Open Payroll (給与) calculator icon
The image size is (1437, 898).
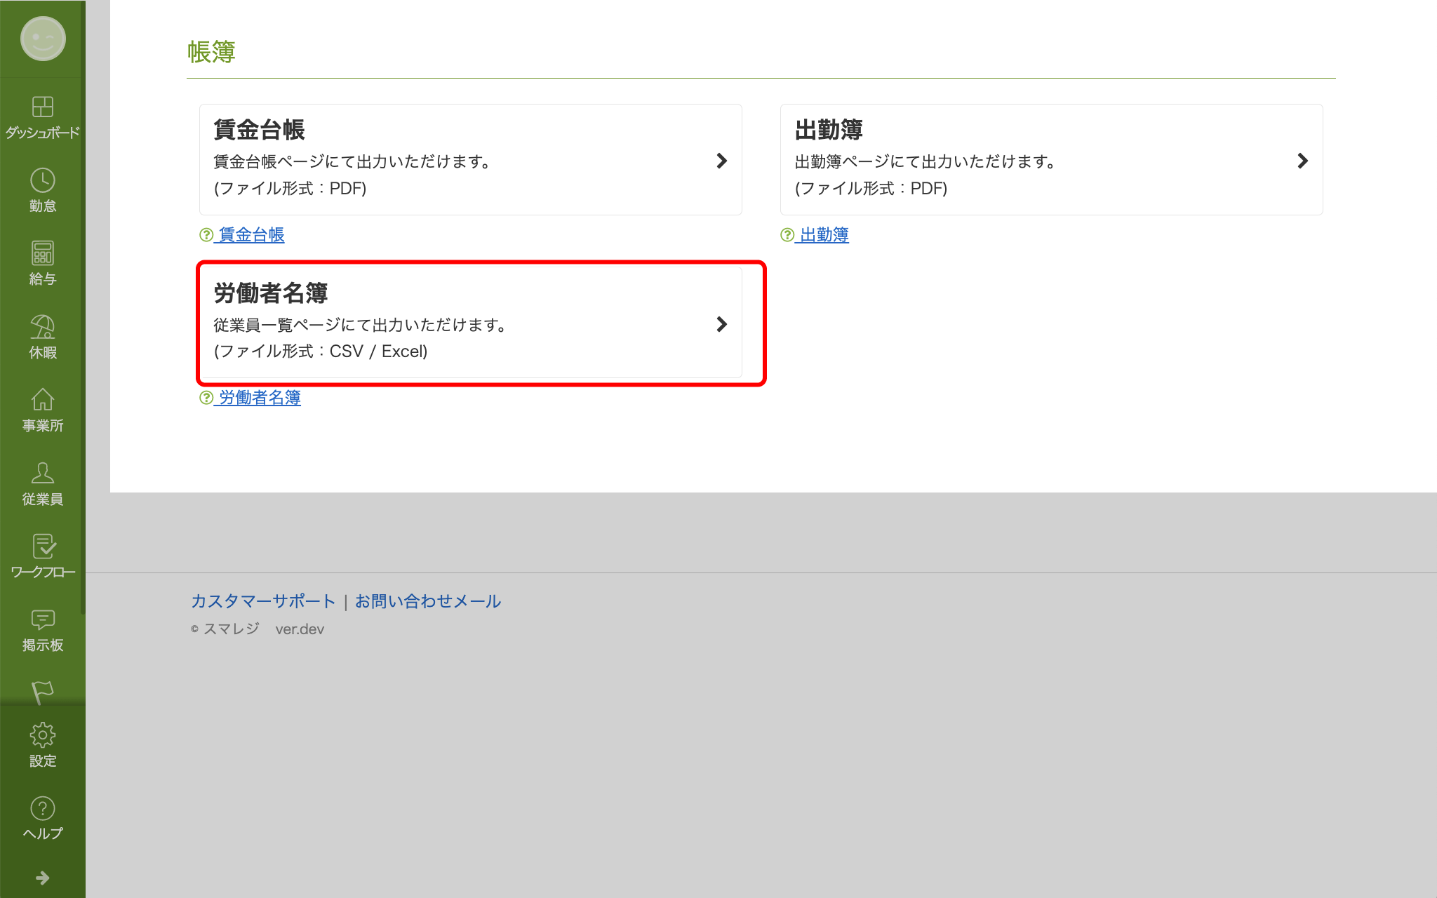click(42, 254)
